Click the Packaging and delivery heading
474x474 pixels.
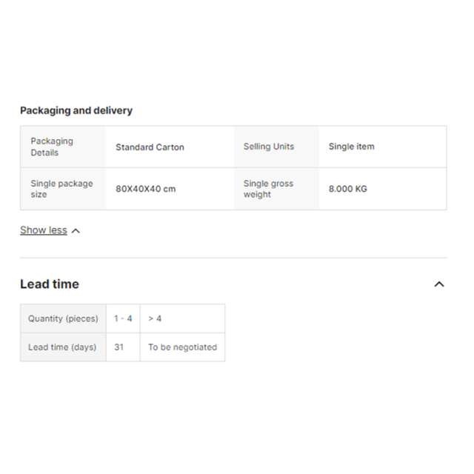point(76,110)
